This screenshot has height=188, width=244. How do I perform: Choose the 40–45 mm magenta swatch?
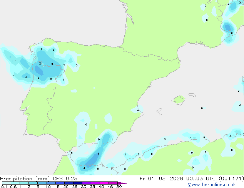104,183
